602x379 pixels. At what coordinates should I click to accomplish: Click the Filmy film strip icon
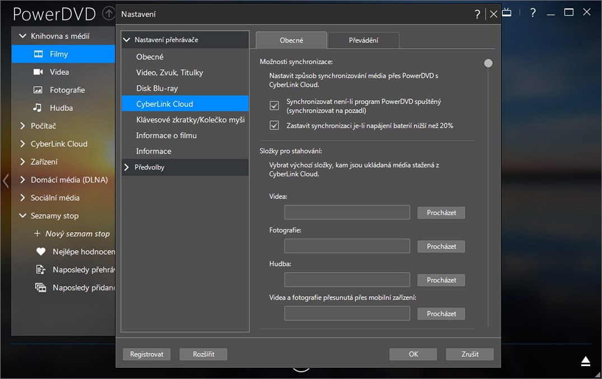(x=39, y=54)
